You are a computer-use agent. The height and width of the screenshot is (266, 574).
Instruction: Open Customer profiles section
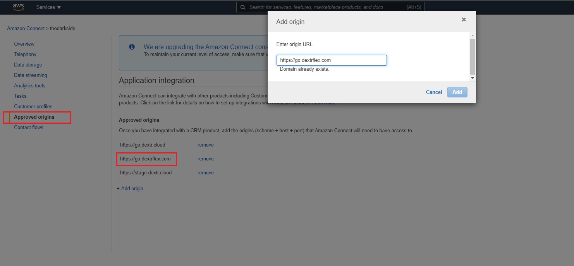(33, 107)
